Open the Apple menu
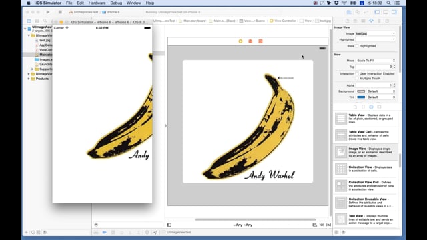Image resolution: width=427 pixels, height=240 pixels. pyautogui.click(x=28, y=3)
